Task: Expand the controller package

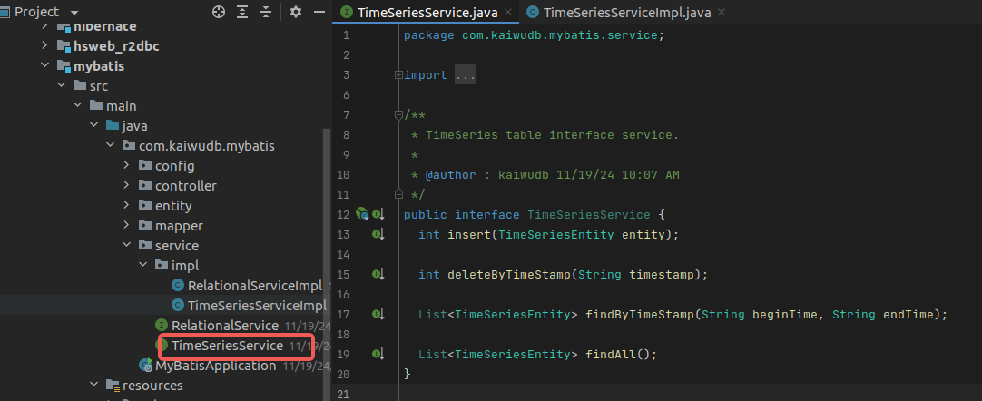Action: 127,185
